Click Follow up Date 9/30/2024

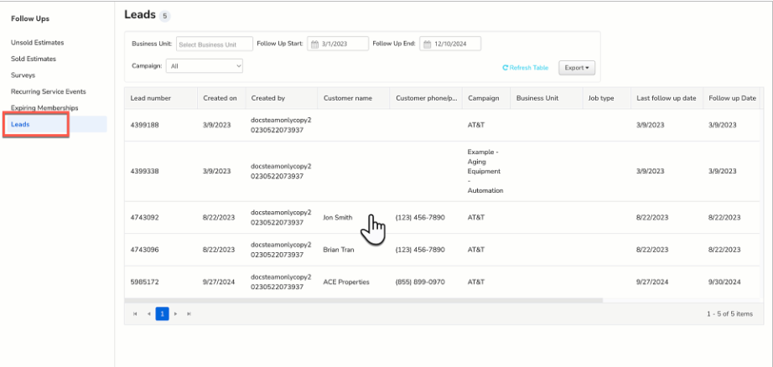click(x=725, y=282)
